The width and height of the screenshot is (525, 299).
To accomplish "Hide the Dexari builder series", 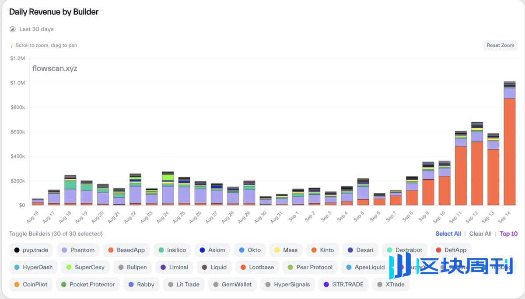I will [360, 250].
